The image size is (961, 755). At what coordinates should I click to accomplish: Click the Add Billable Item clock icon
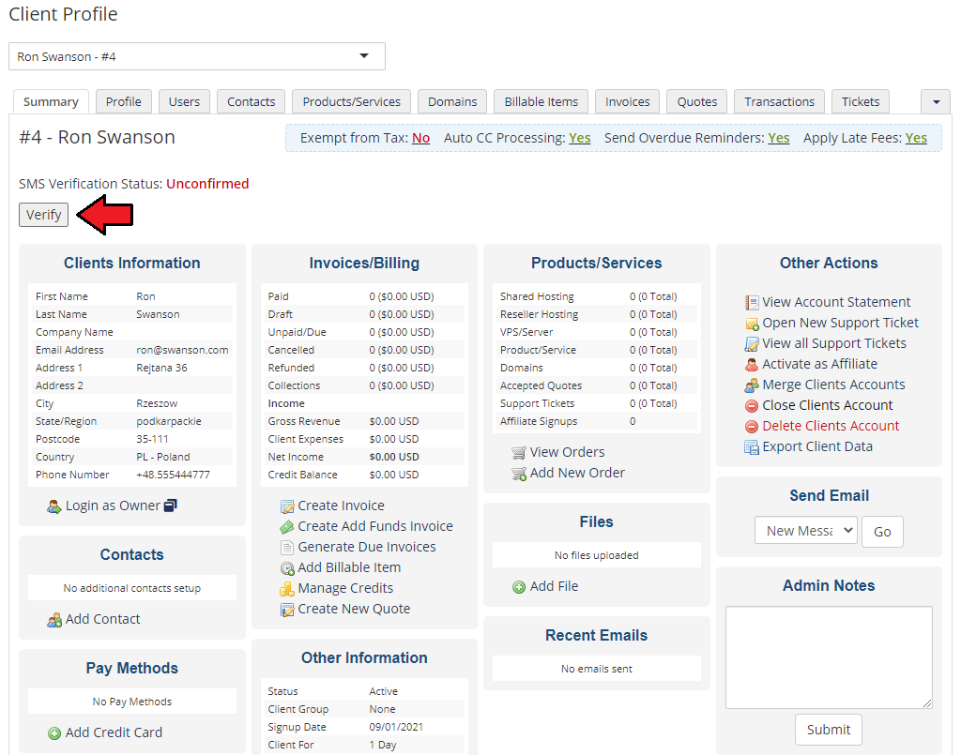(287, 568)
